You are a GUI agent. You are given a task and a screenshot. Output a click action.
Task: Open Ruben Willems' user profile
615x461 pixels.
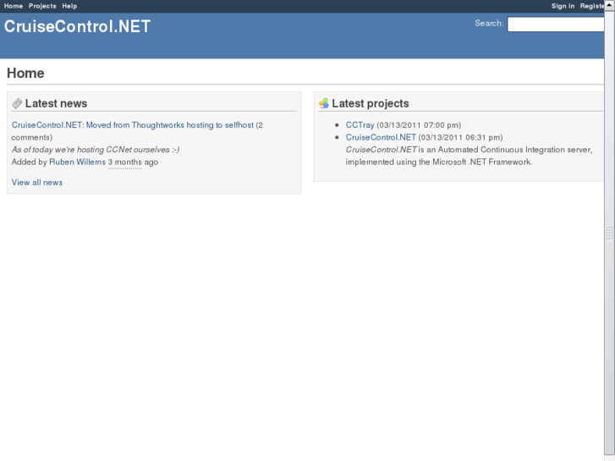pyautogui.click(x=77, y=162)
